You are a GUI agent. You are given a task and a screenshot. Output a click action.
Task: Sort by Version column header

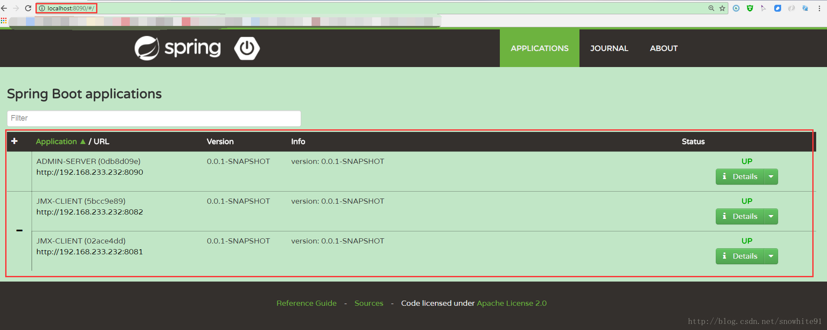220,141
